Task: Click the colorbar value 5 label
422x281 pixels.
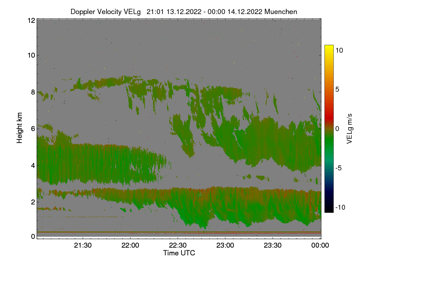Action: click(337, 89)
